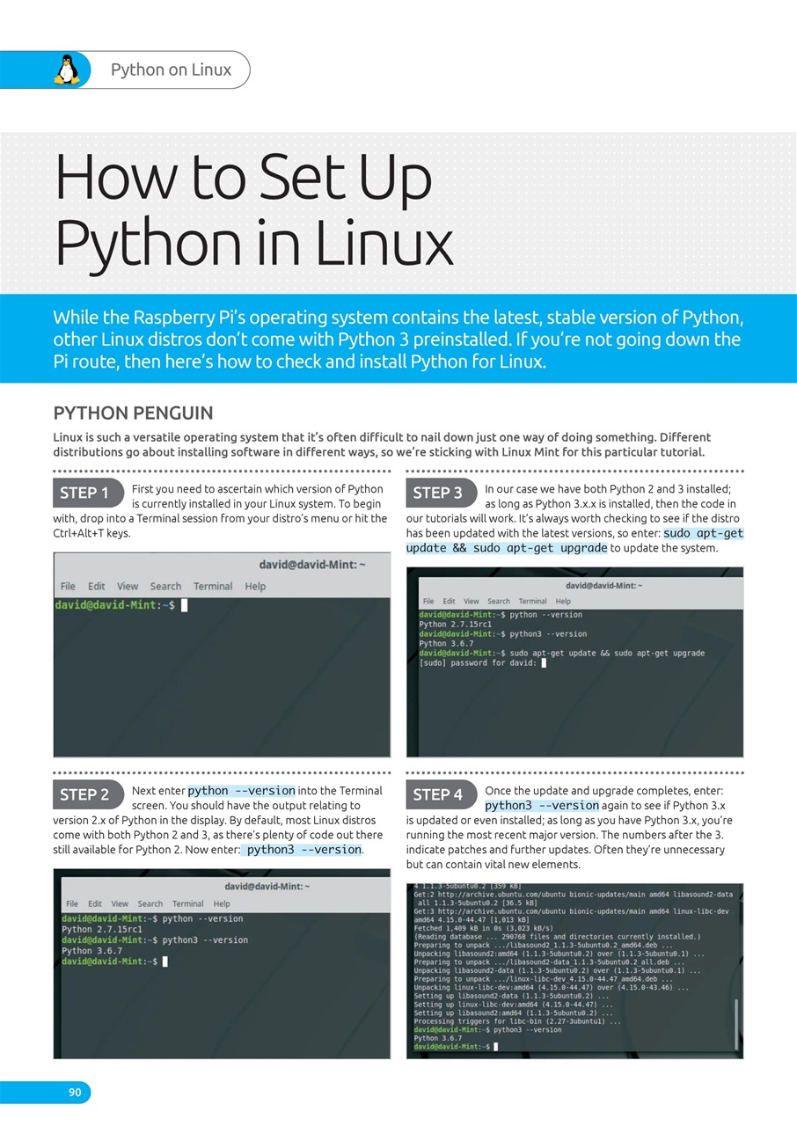Viewport: 797px width, 1126px height.
Task: Click the blinking cursor in Step 1 terminal
Action: coord(184,605)
